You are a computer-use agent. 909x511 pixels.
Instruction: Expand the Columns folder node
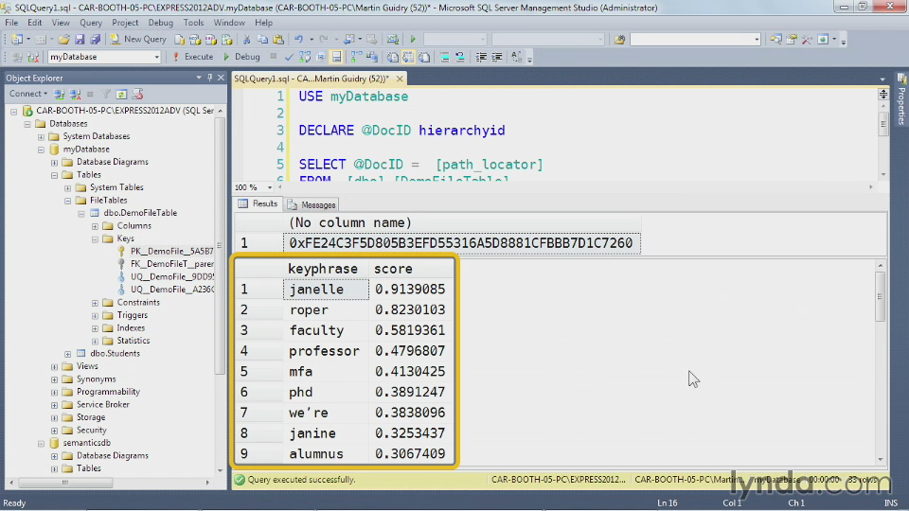[95, 226]
